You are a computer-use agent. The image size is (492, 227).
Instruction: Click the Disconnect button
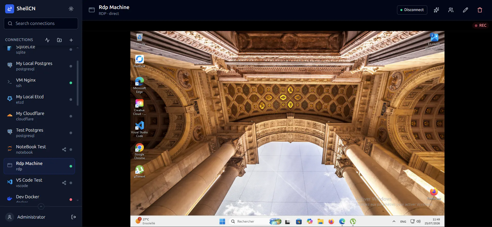click(x=412, y=10)
